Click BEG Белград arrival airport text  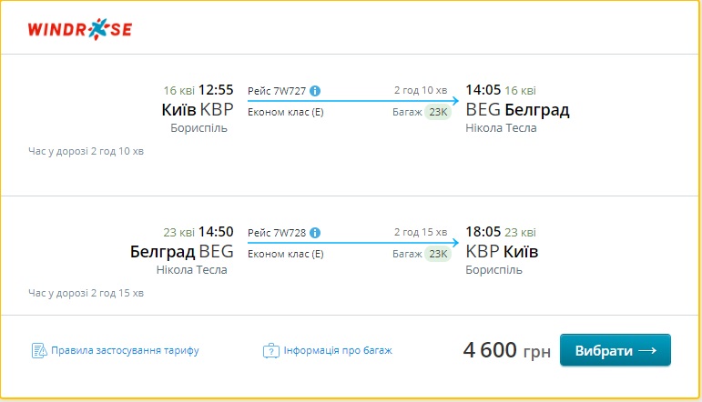point(517,110)
